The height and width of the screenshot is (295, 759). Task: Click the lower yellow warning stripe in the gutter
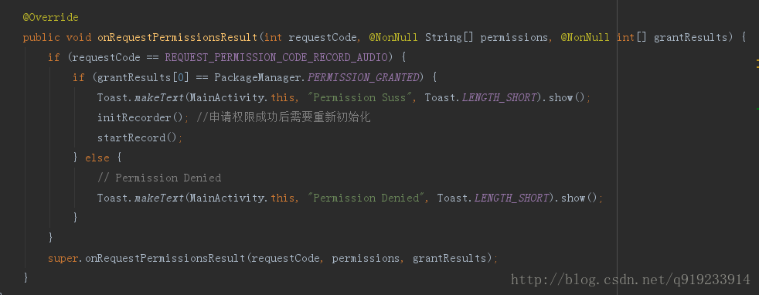757,67
